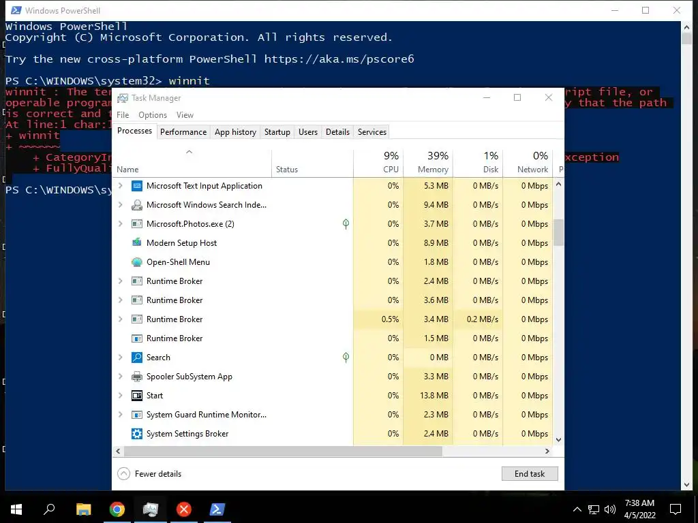
Task: Expand the Search process row
Action: [x=120, y=357]
